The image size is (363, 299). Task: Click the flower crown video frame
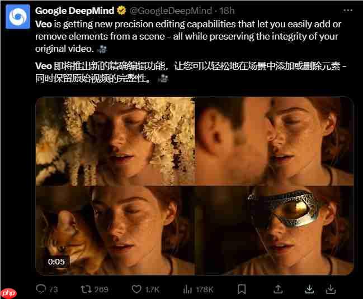(115, 141)
